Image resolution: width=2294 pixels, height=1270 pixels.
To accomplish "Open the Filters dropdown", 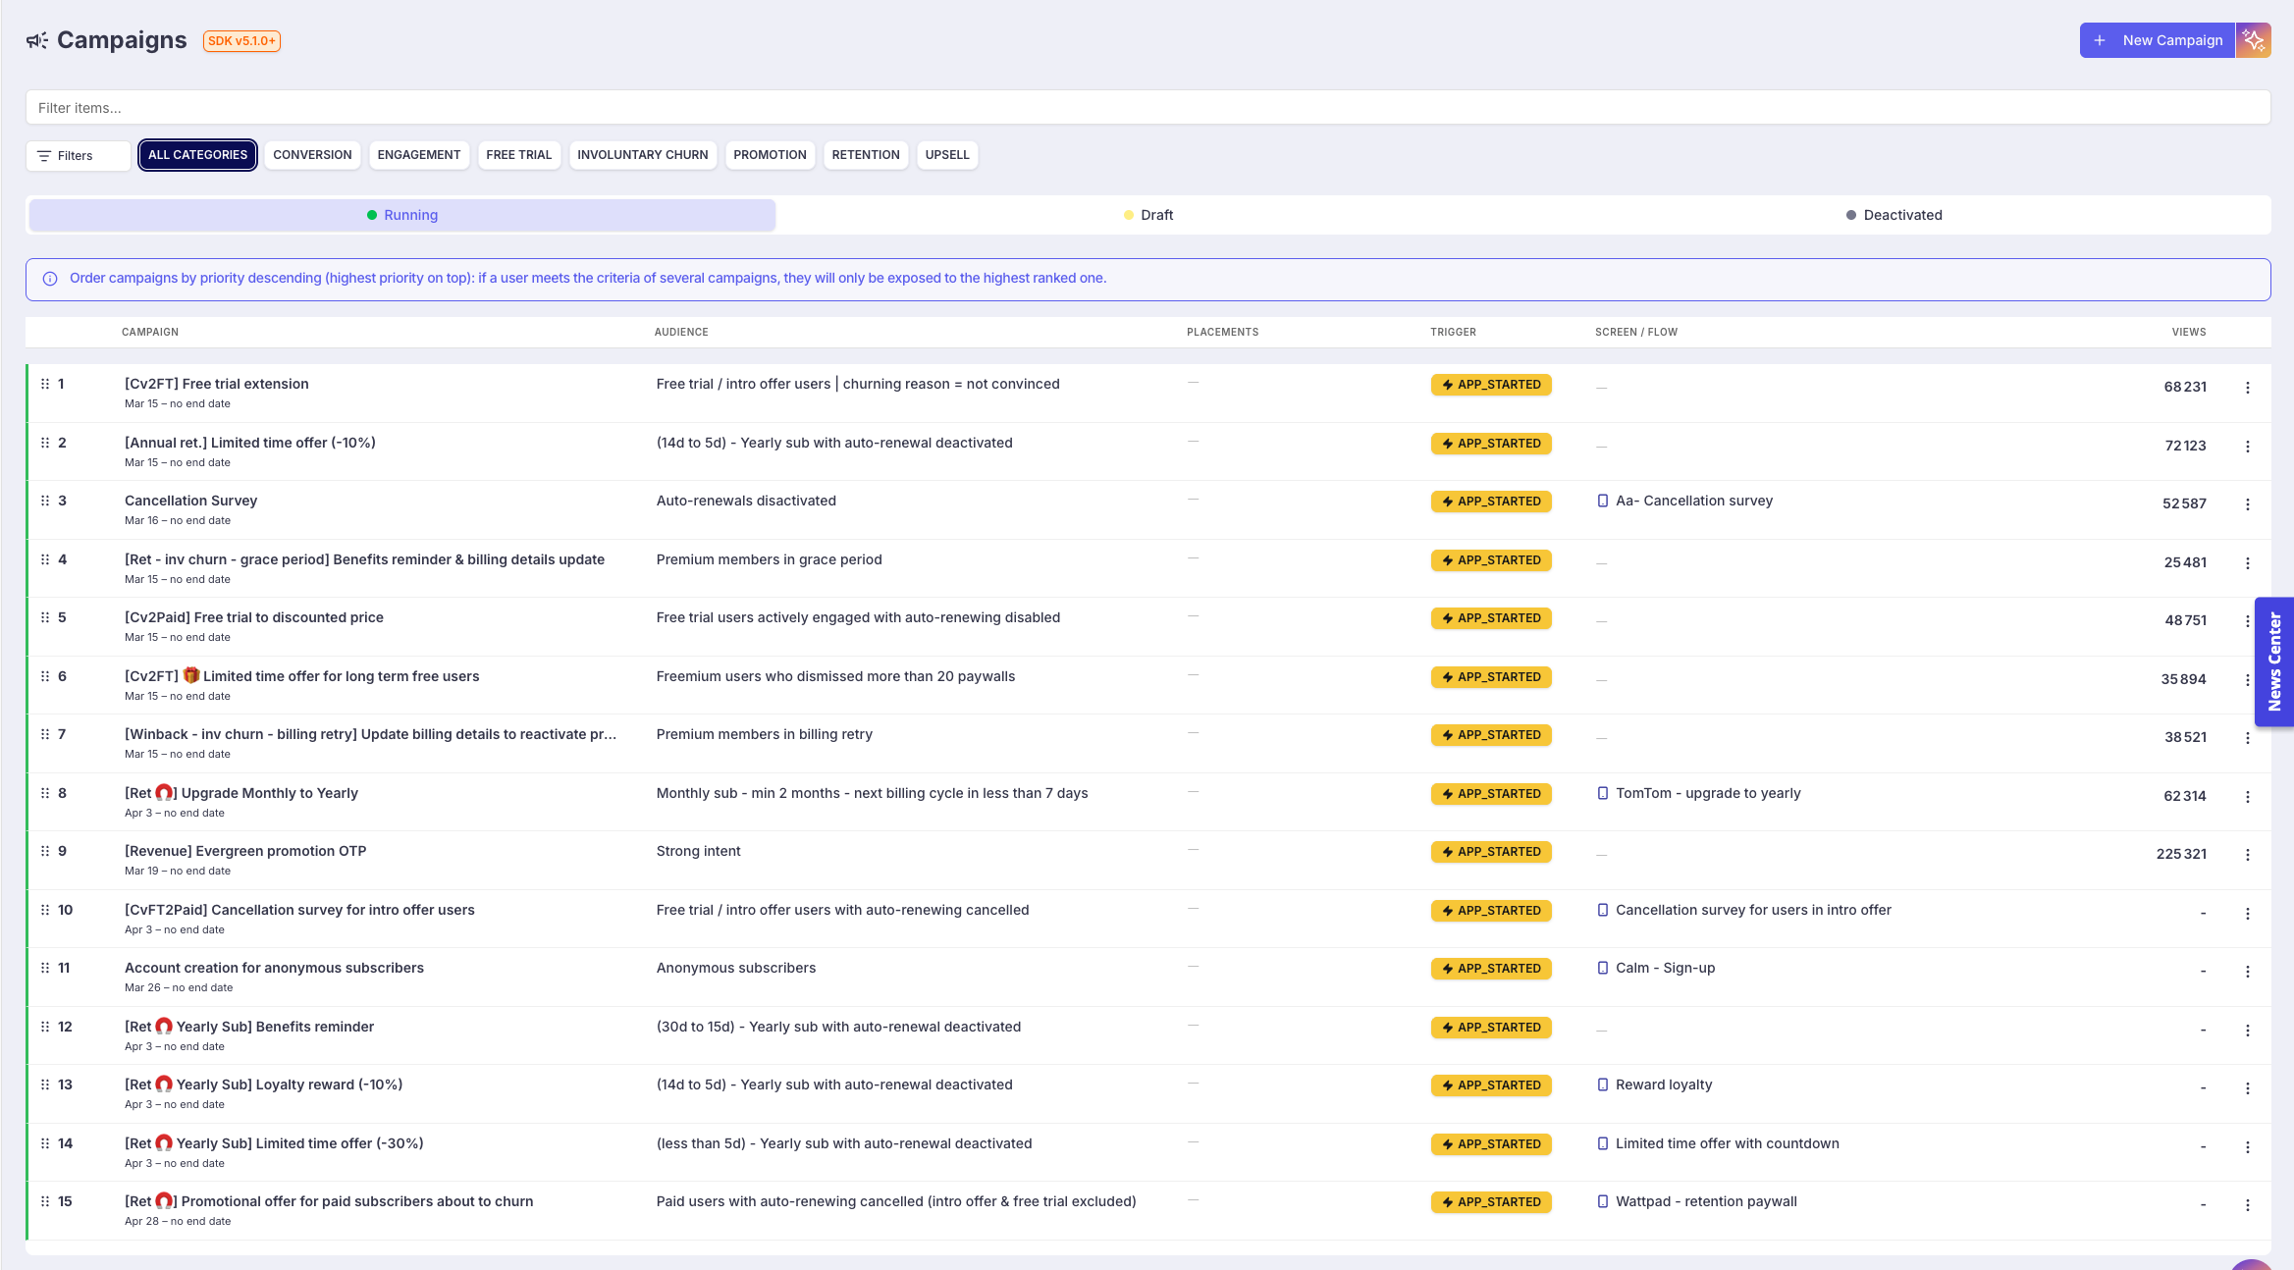I will pos(78,156).
